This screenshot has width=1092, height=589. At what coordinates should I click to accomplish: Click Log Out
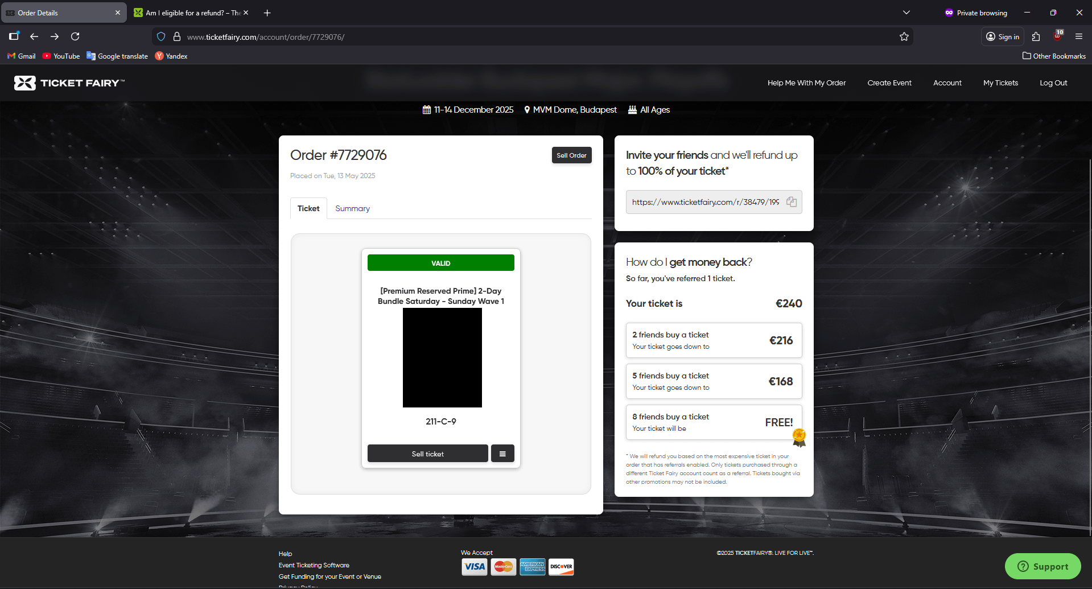coord(1053,83)
